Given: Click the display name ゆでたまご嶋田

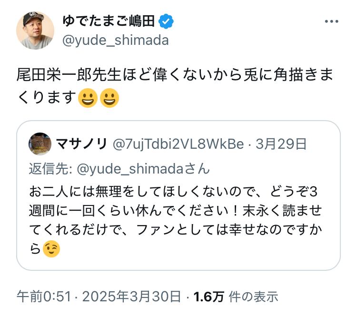Looking at the screenshot, I should pos(109,21).
